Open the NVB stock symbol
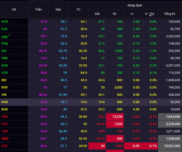The image size is (182, 152). click(x=5, y=22)
